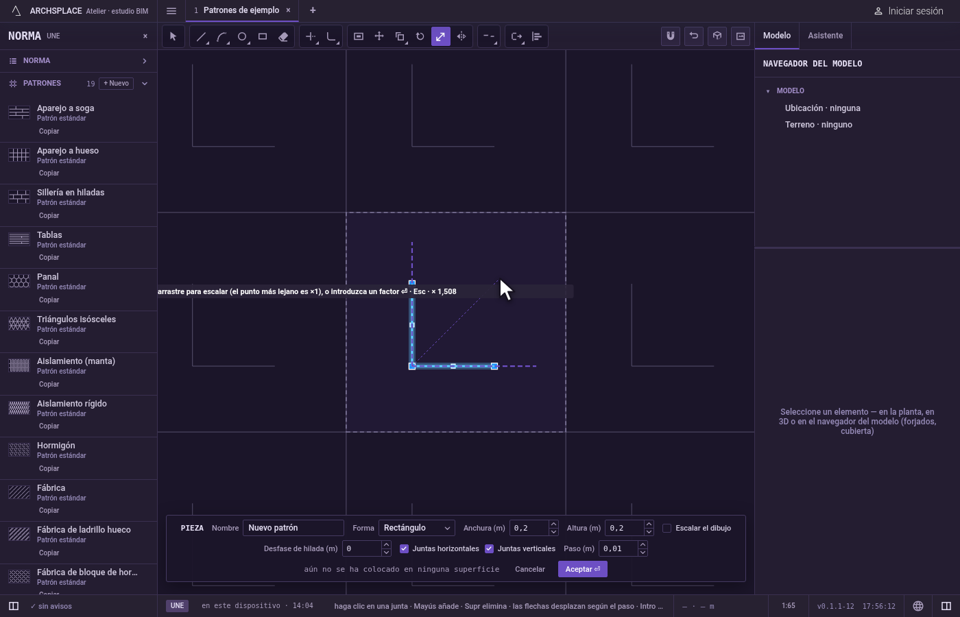Uncheck Juntas verticales
This screenshot has width=960, height=617.
tap(489, 548)
